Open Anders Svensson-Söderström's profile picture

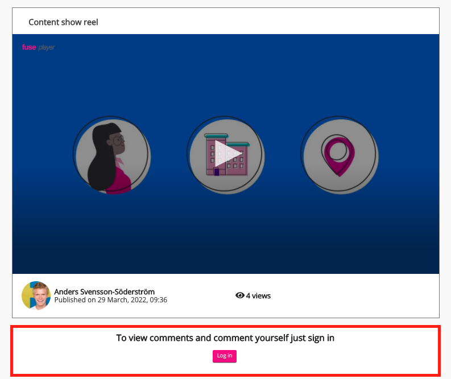[x=36, y=295]
